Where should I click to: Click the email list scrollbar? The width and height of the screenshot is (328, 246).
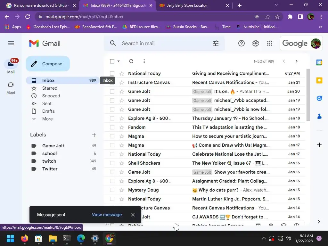308,94
